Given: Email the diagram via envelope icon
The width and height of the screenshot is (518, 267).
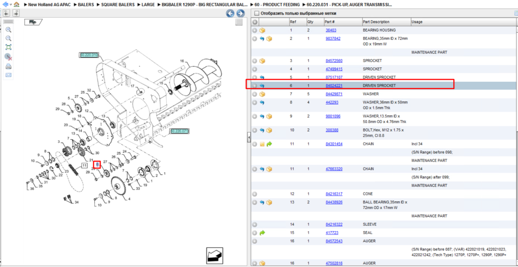Looking at the screenshot, I should click(9, 75).
